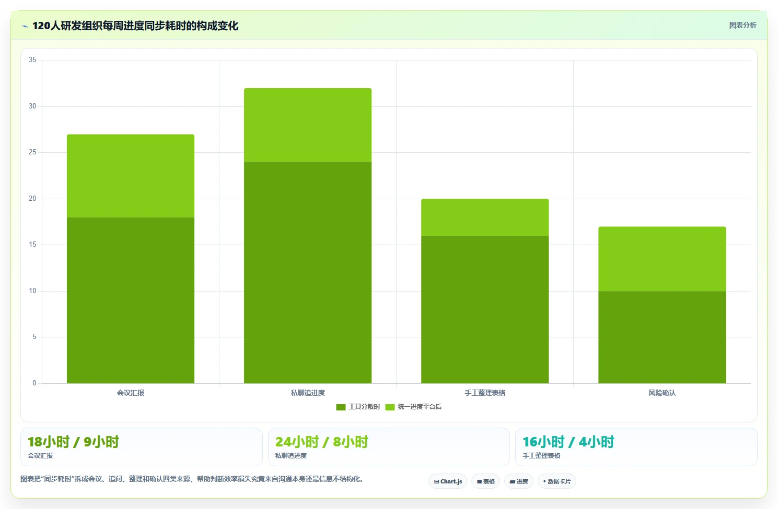The image size is (778, 509).
Task: Click the y-axis tick label 35
Action: pyautogui.click(x=32, y=60)
